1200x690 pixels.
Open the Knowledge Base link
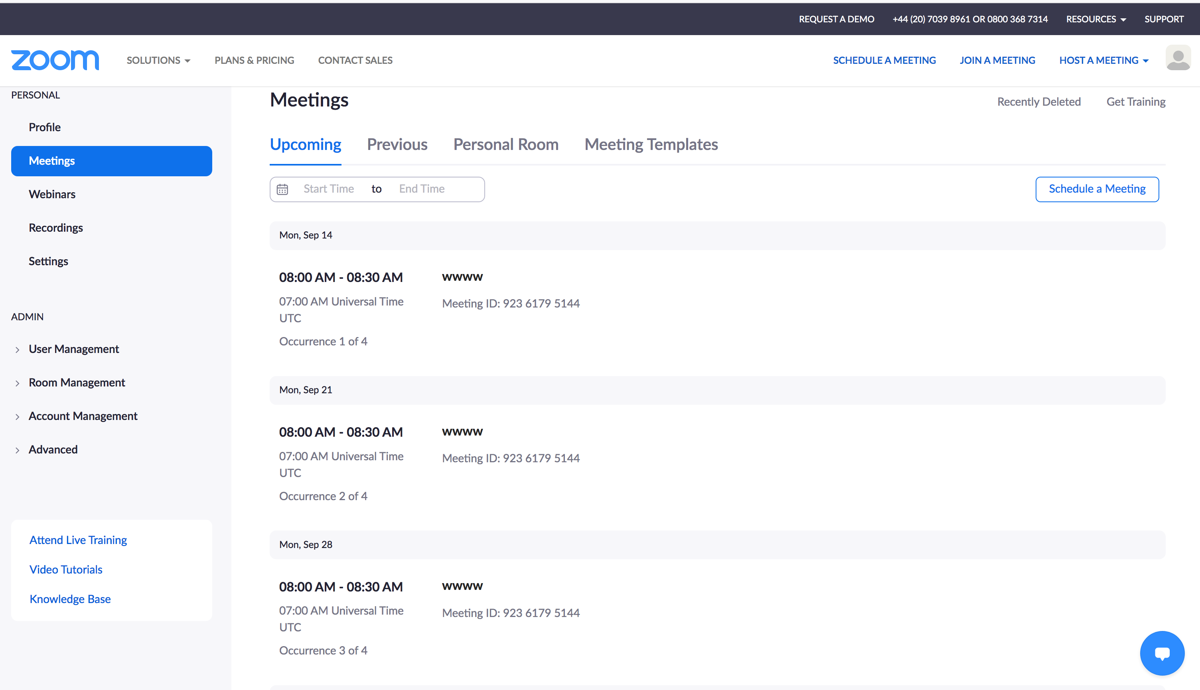(x=70, y=599)
